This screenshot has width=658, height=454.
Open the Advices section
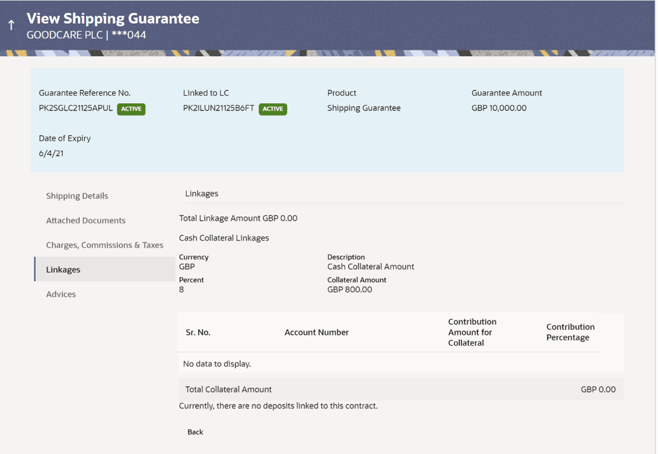tap(60, 294)
